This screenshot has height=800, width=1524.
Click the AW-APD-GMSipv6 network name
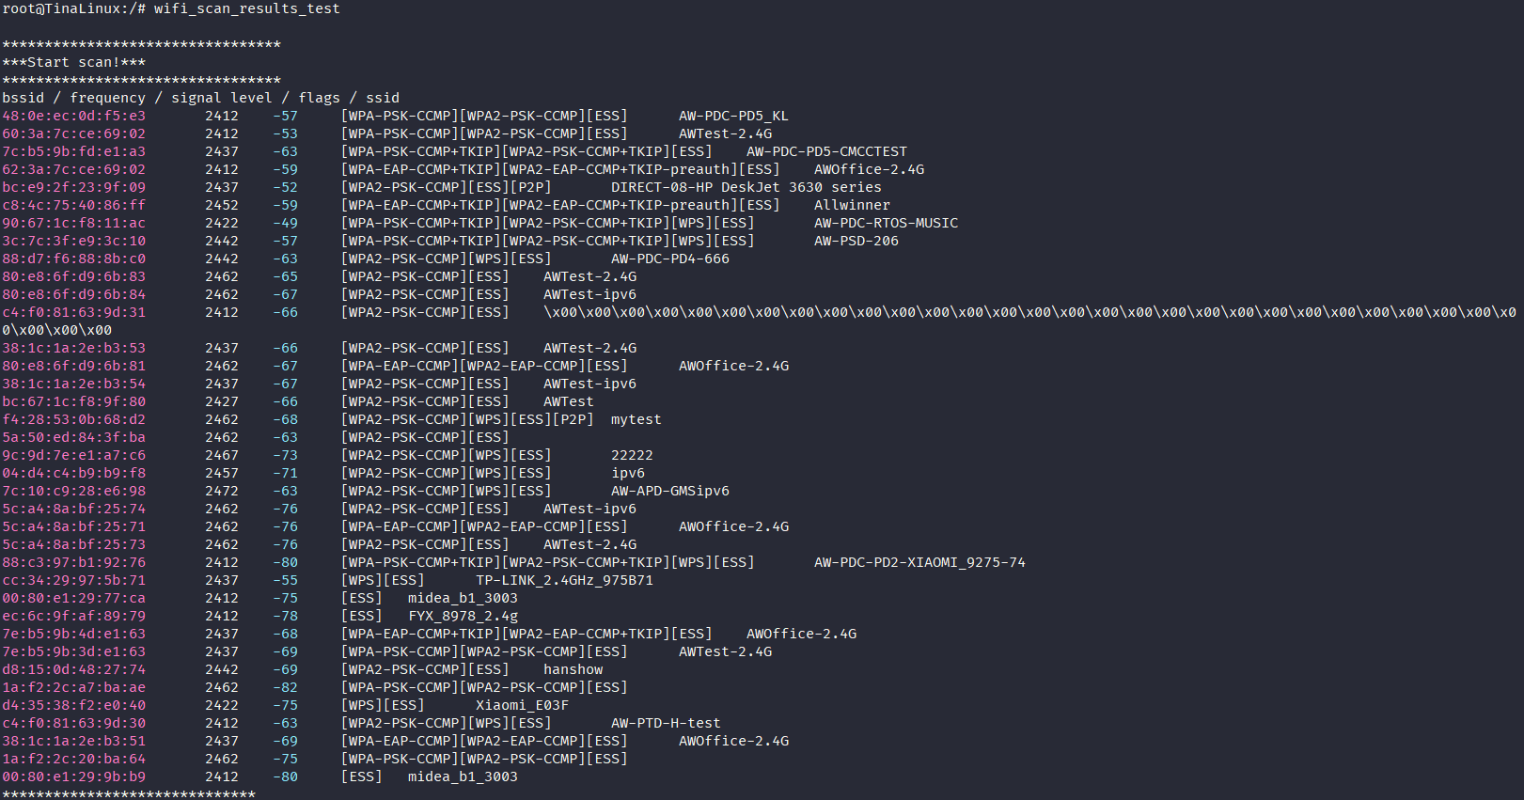[x=669, y=491]
